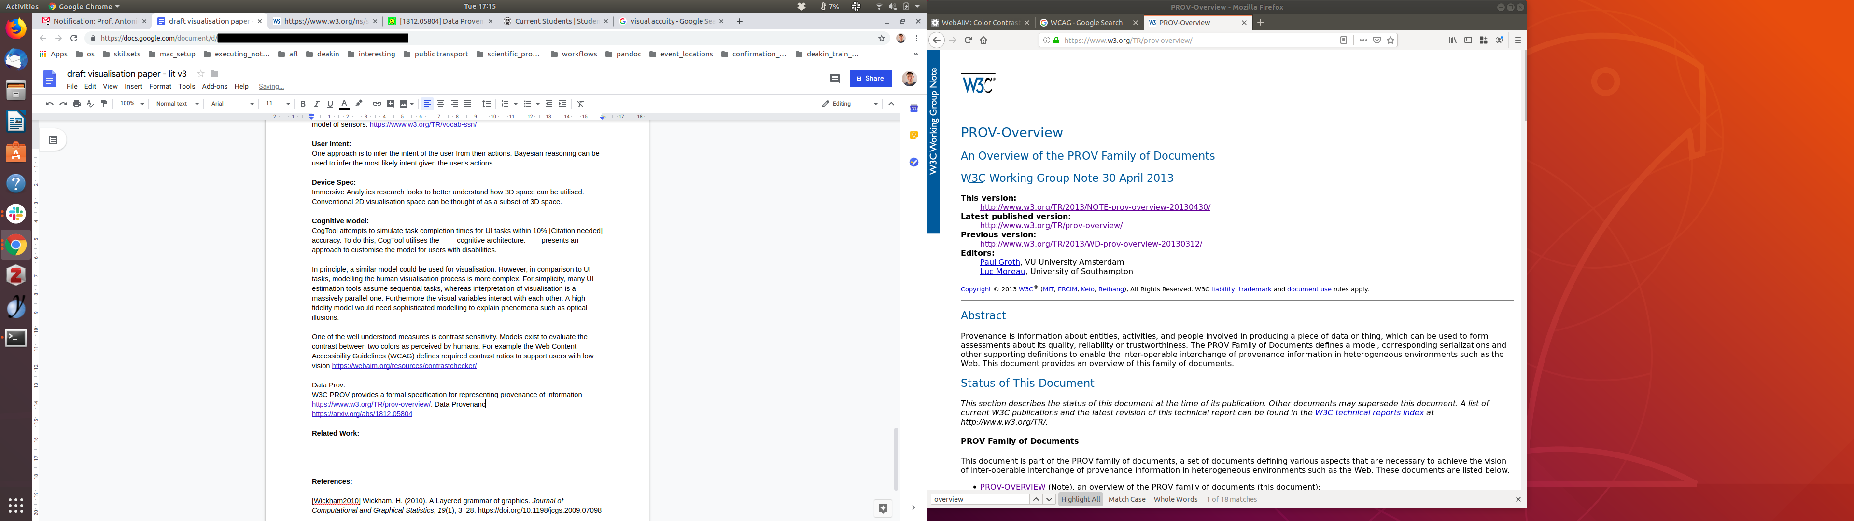Screen dimensions: 1854x521
Task: Open comment history icon beside Share
Action: click(835, 79)
